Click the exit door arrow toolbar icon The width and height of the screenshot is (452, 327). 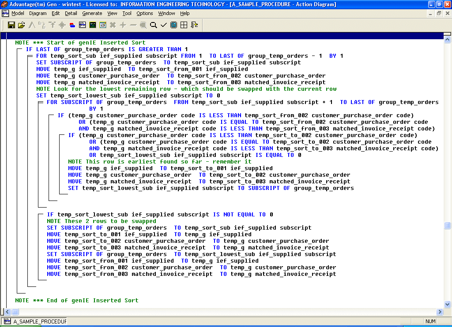194,25
